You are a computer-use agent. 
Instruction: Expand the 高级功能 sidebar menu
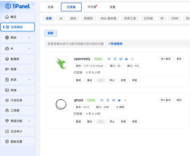[x=18, y=121]
